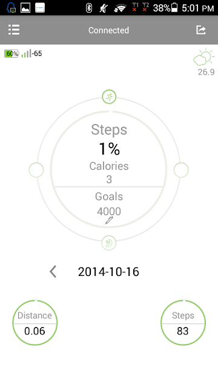Viewport: 218px width, 389px height.
Task: Tap the Steps 83 circle
Action: (183, 323)
